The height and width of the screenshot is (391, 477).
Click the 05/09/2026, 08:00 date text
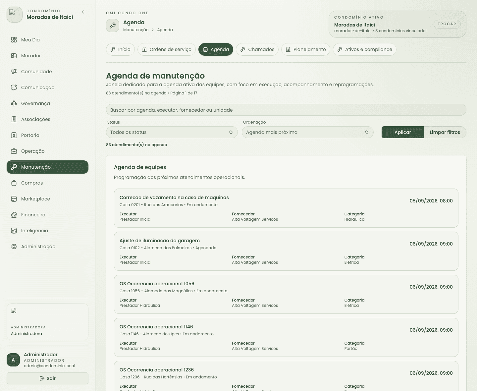431,201
